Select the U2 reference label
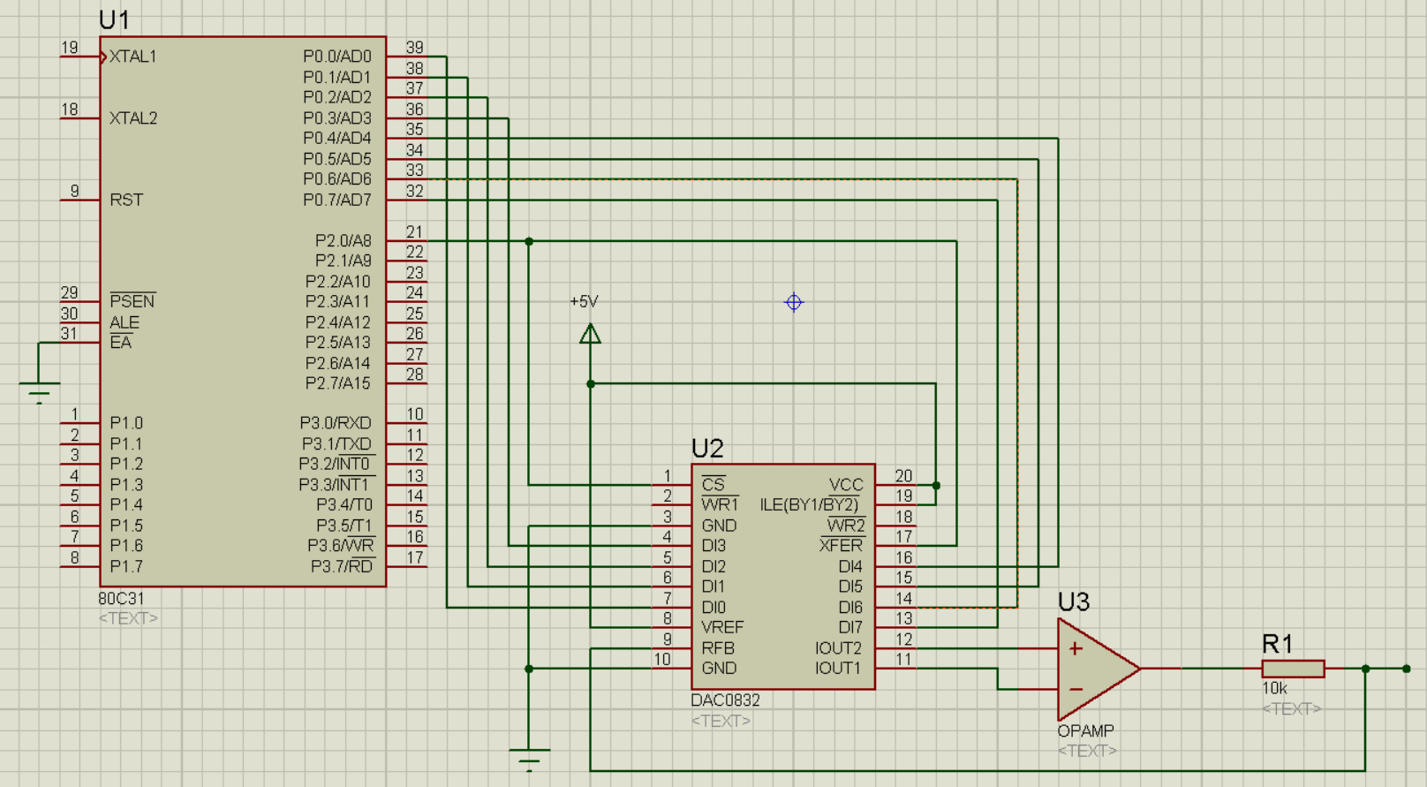This screenshot has height=787, width=1427. (x=707, y=449)
